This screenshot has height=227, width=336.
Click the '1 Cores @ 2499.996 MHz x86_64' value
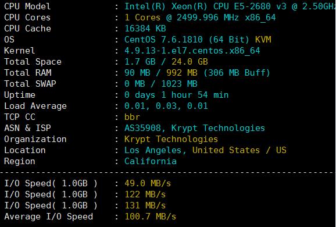(200, 17)
